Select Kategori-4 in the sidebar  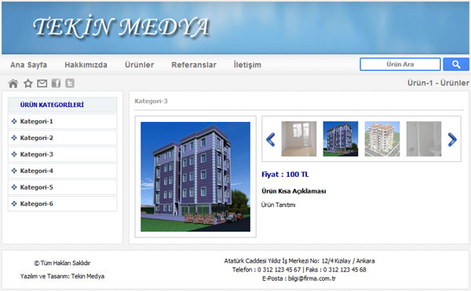[63, 171]
